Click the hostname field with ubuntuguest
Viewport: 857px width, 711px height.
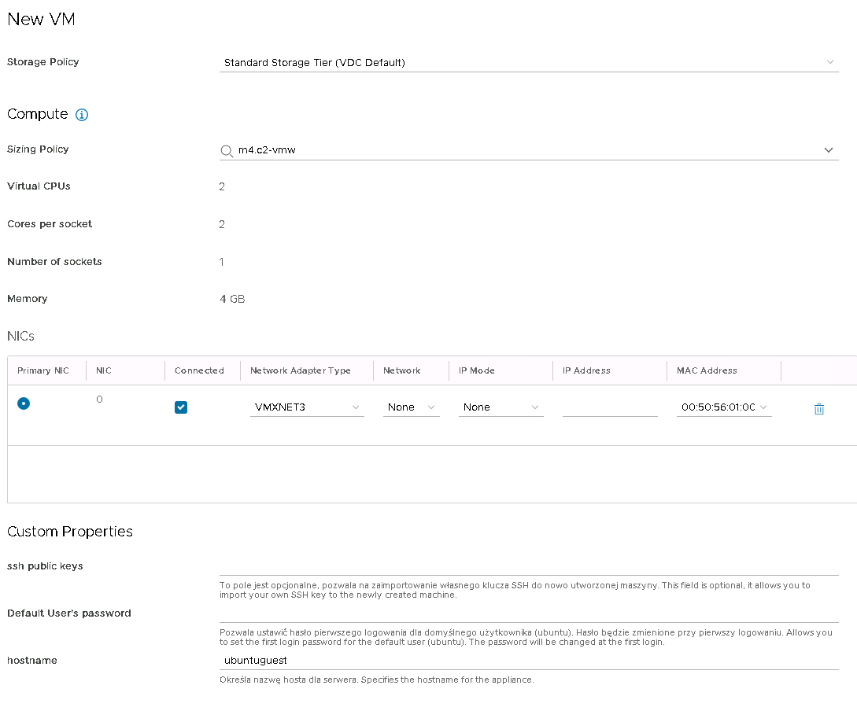pos(528,661)
